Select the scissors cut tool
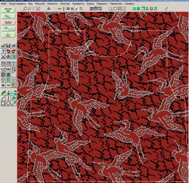Viewport: 189px width, 183px height. (3, 56)
